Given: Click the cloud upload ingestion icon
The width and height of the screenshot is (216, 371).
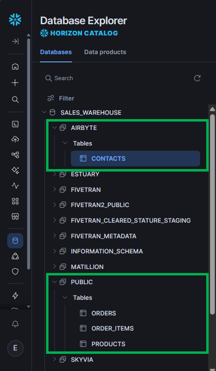Looking at the screenshot, I should (x=15, y=139).
